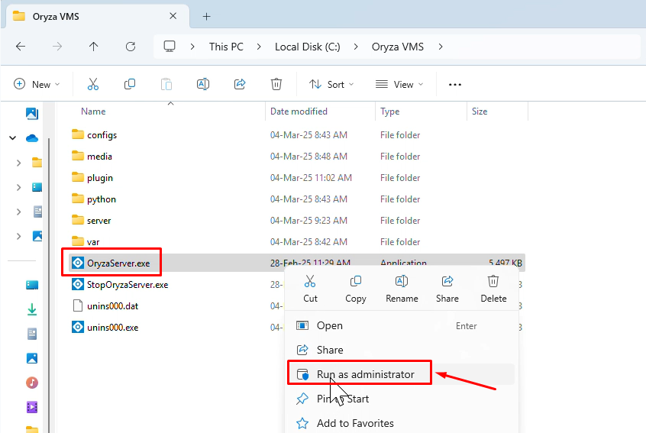Click the toolbar Rename icon
This screenshot has height=433, width=646.
pos(203,84)
